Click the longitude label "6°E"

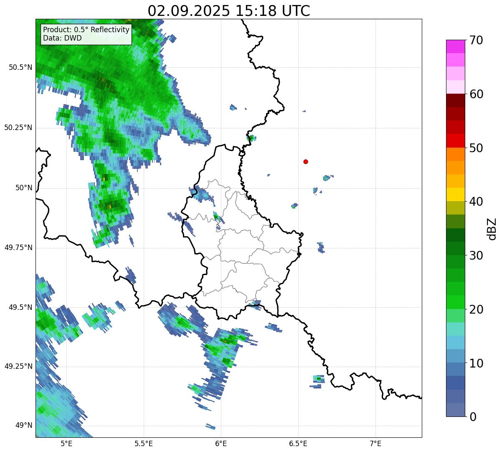[221, 443]
